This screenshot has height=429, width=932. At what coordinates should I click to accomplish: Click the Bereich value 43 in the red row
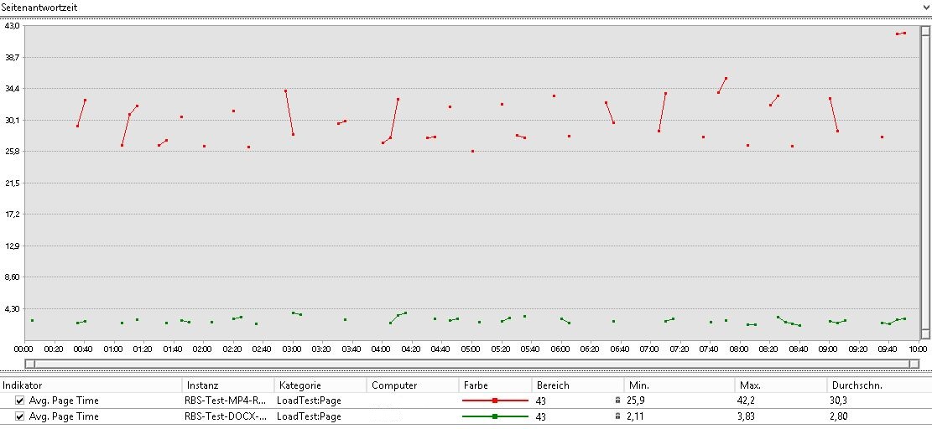pos(541,401)
